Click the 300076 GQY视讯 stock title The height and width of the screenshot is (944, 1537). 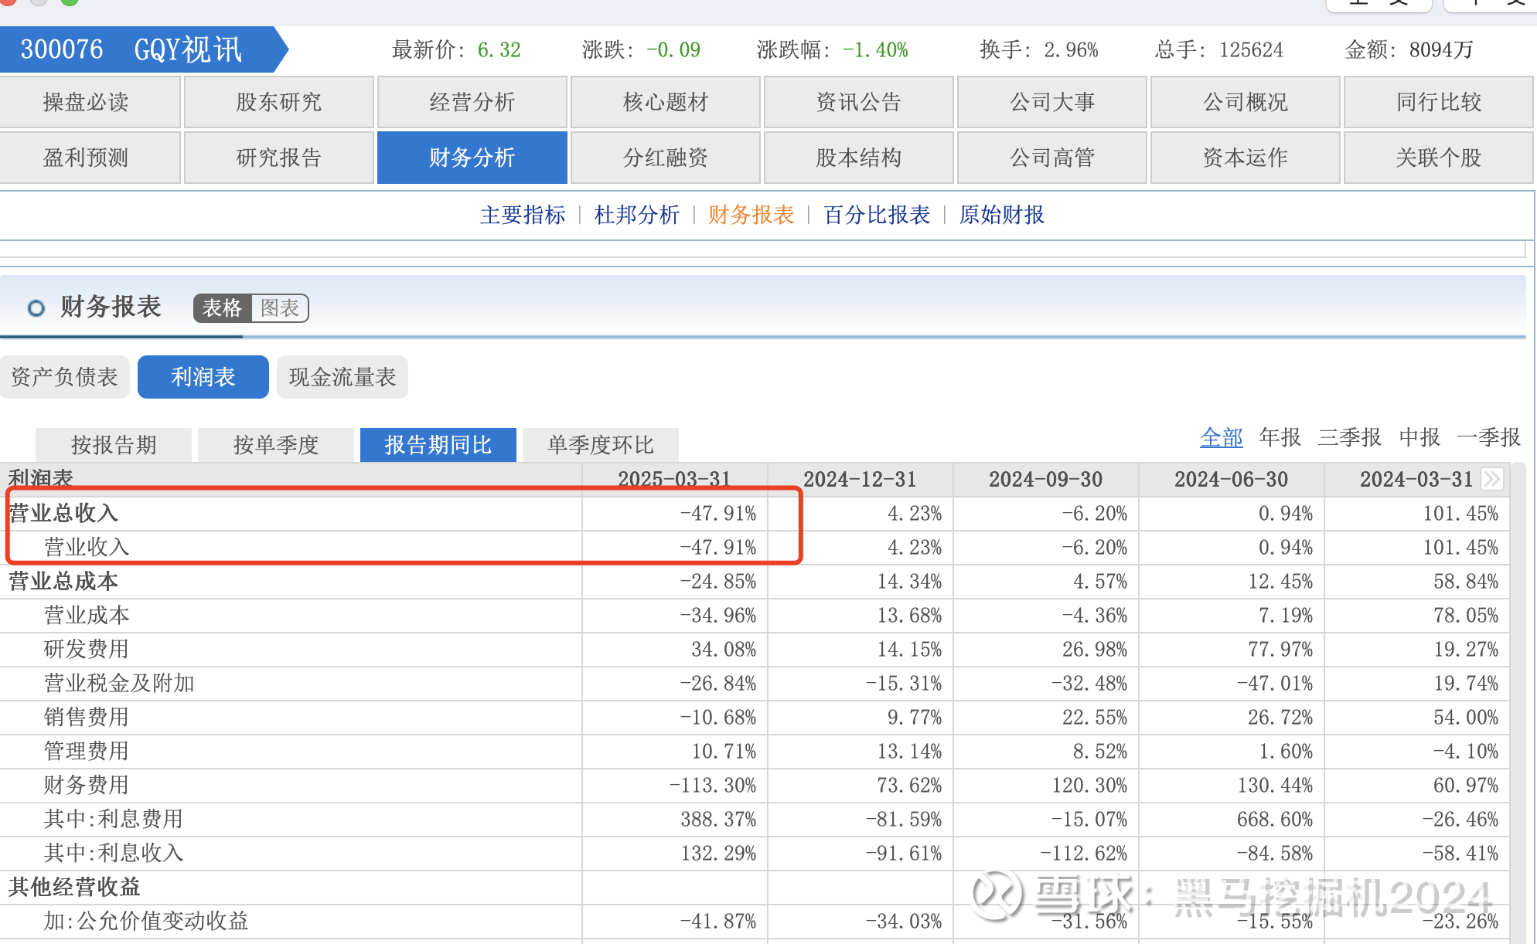click(131, 49)
